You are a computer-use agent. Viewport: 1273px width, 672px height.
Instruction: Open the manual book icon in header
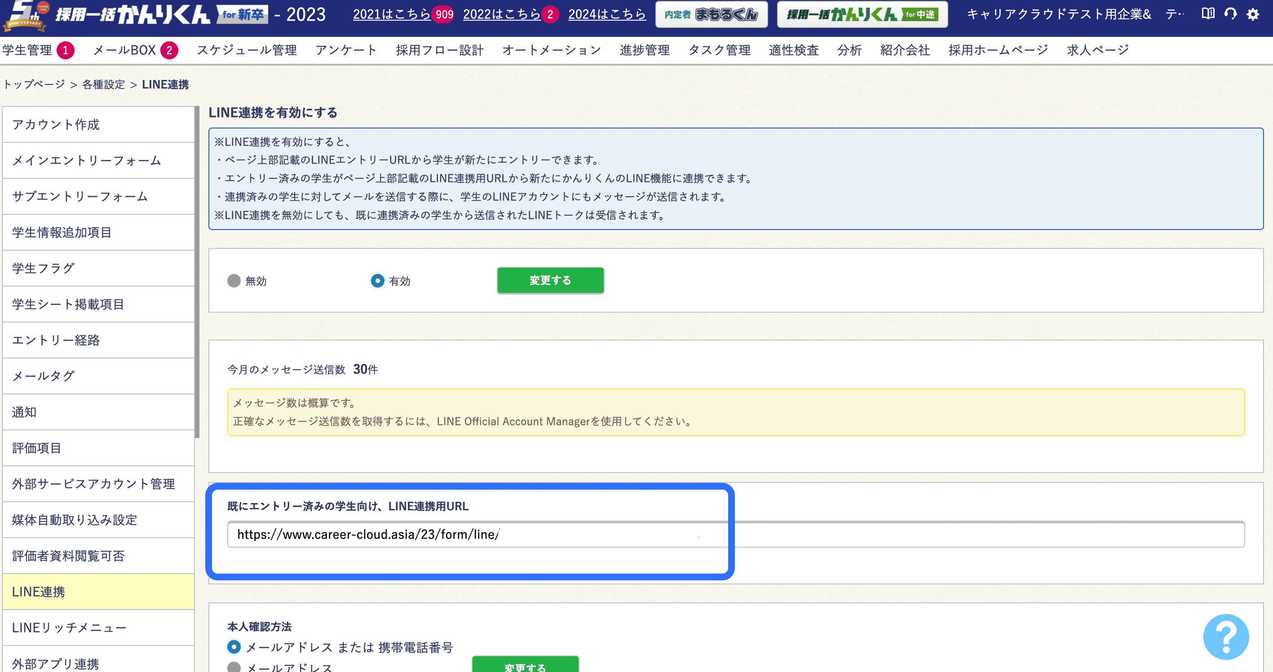[1208, 14]
